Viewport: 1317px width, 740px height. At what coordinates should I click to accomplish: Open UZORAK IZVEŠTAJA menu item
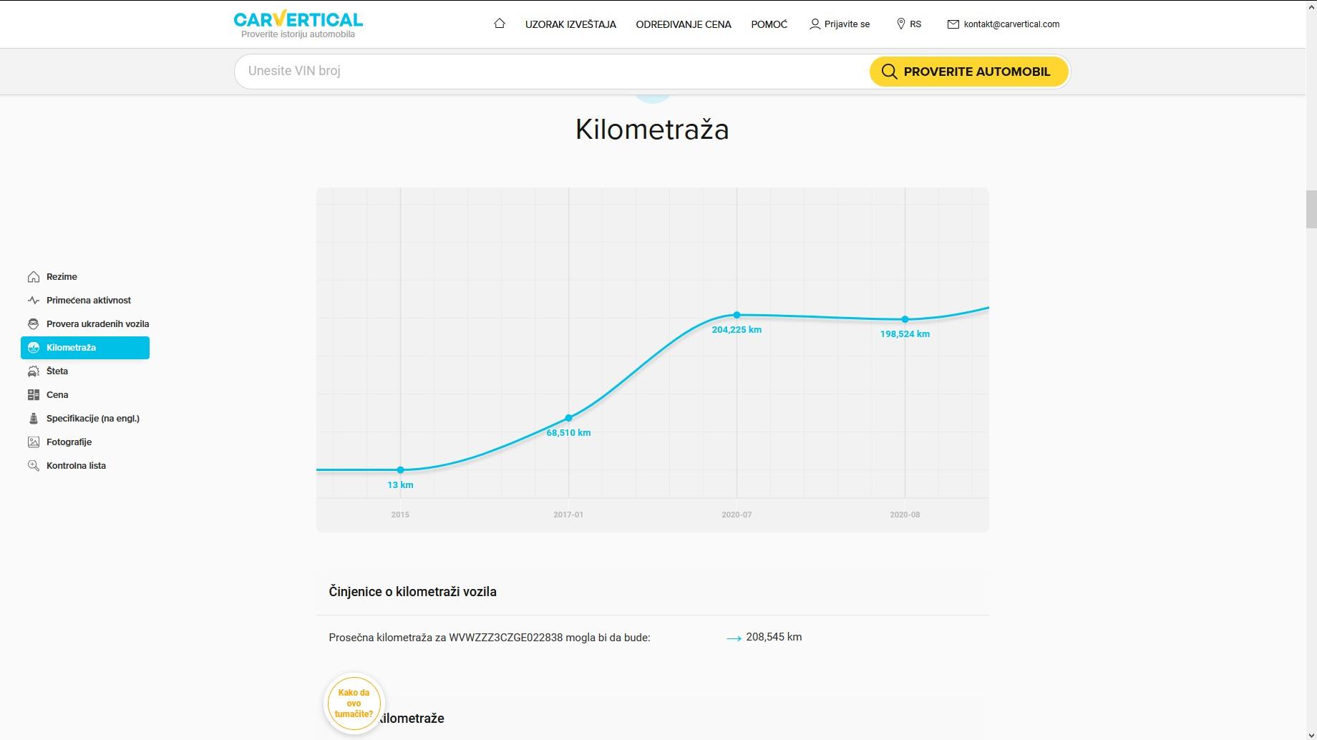click(x=570, y=24)
